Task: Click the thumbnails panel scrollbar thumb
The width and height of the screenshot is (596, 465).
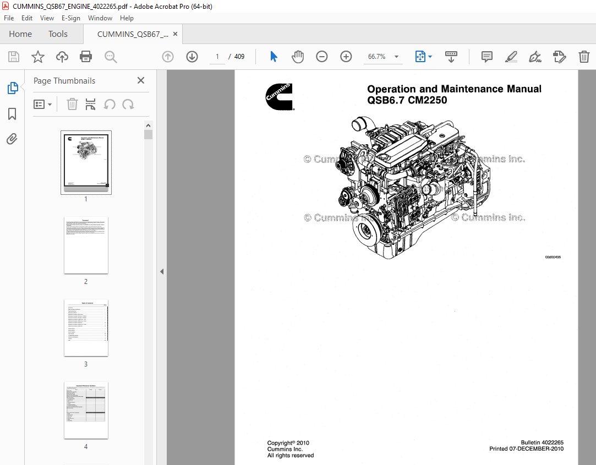Action: coord(148,135)
